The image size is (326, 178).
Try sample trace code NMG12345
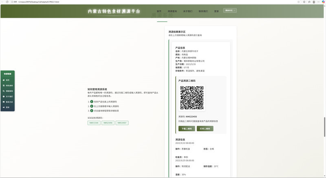(x=94, y=123)
